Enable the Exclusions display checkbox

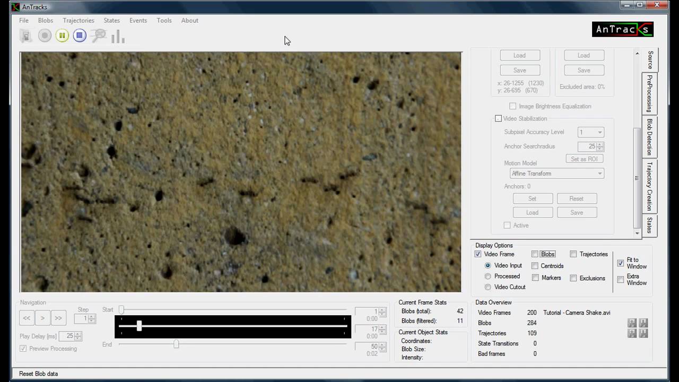point(573,278)
